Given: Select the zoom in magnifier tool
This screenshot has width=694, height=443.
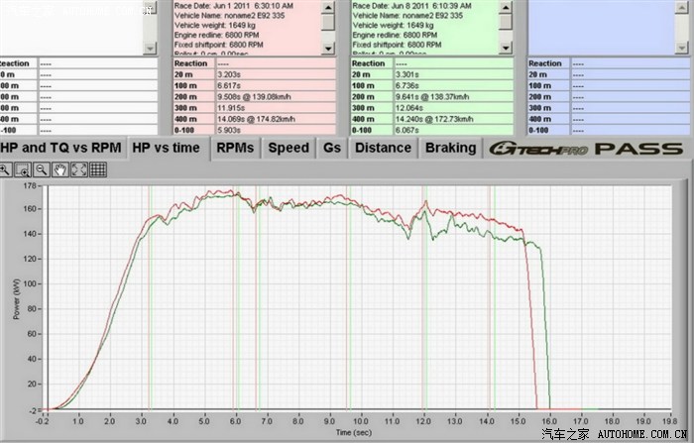Looking at the screenshot, I should pyautogui.click(x=6, y=169).
